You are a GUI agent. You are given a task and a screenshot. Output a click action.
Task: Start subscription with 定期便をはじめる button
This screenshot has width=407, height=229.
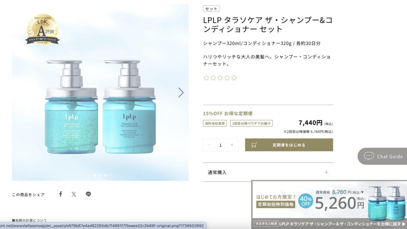tap(289, 145)
